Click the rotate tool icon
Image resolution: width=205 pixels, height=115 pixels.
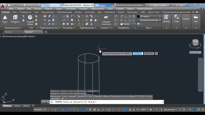click(87, 20)
